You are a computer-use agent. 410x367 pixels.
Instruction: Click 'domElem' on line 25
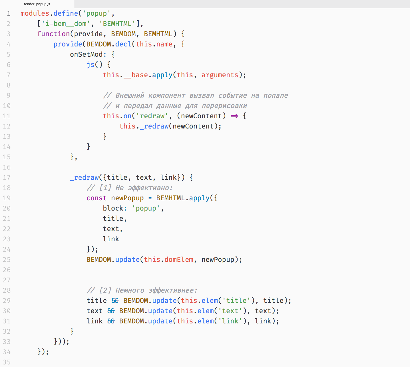pos(179,260)
